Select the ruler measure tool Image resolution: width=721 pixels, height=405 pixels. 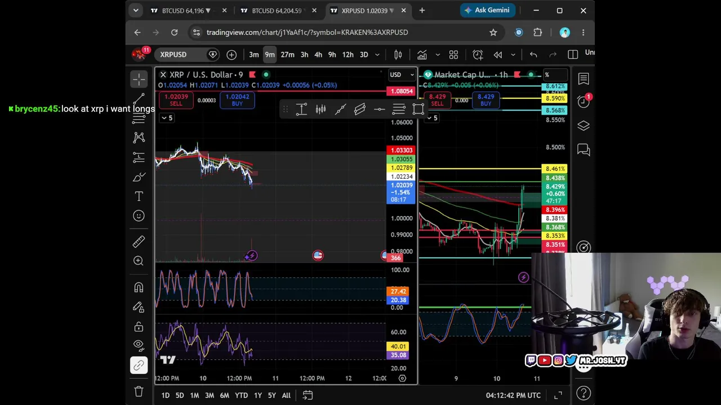point(139,241)
